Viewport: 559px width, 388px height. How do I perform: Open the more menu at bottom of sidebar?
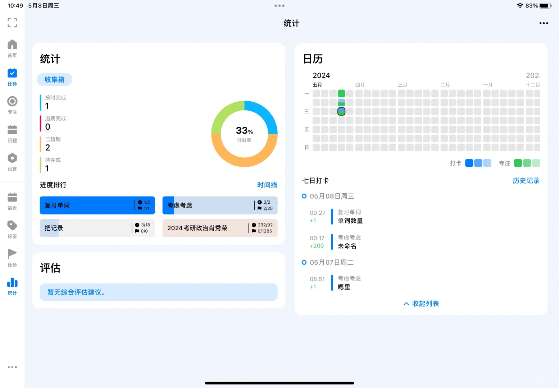[x=12, y=367]
